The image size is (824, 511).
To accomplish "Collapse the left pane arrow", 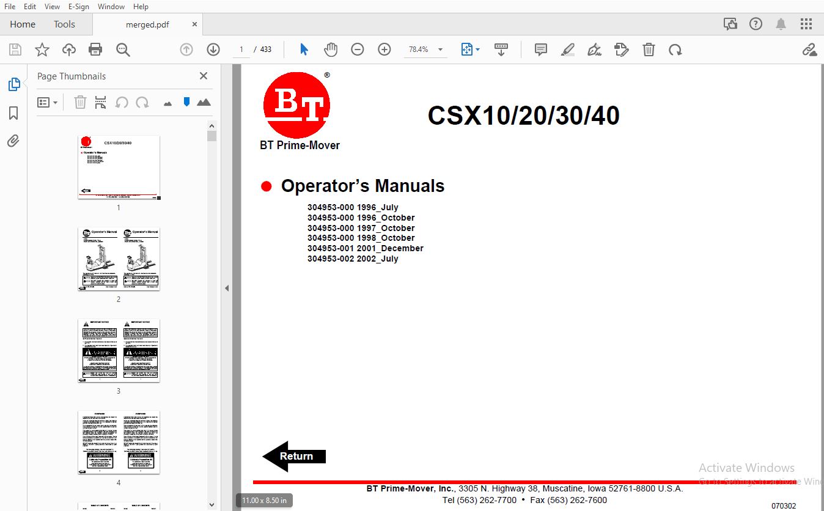I will 226,288.
